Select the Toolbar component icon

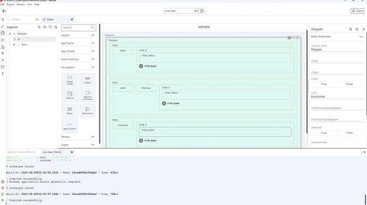point(88,78)
